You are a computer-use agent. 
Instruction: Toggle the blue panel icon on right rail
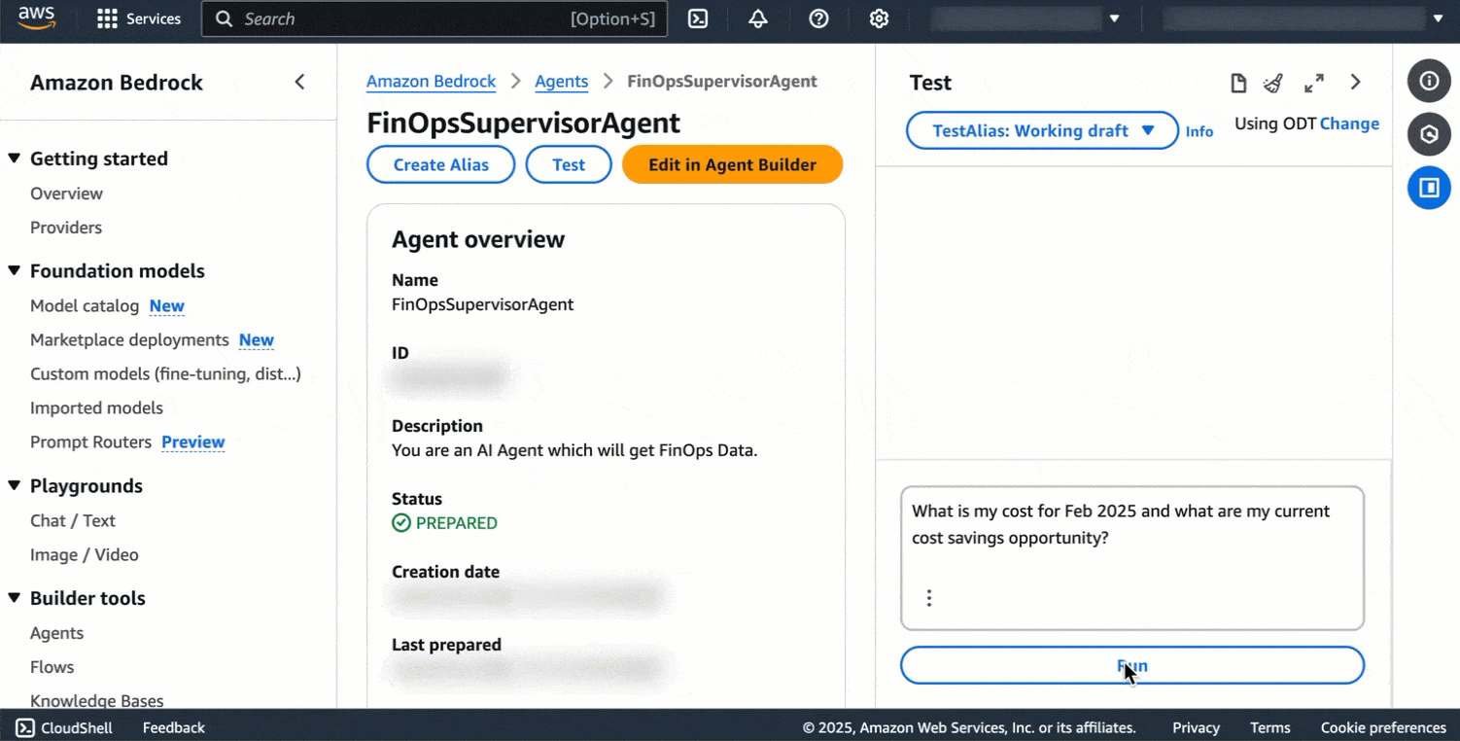pos(1429,188)
